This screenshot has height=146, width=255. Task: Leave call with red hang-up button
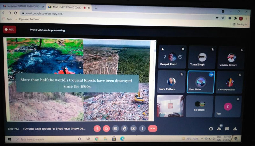coord(153,129)
